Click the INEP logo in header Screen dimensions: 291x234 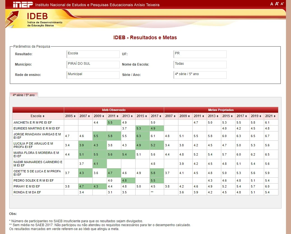coord(23,5)
